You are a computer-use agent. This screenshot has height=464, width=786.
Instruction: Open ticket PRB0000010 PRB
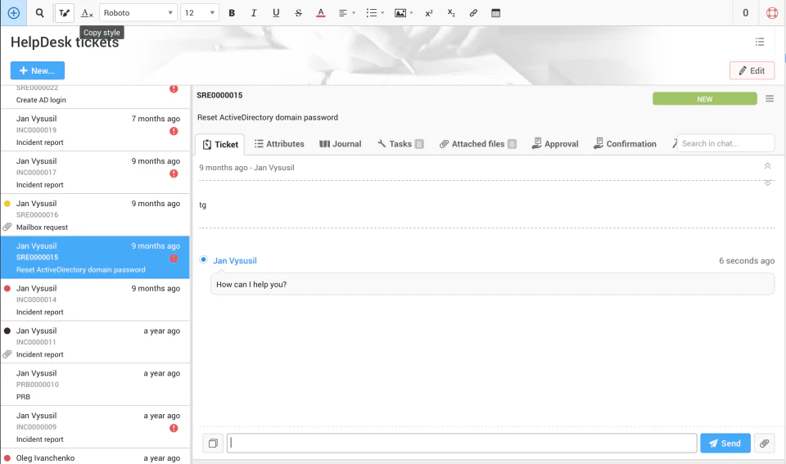click(x=95, y=385)
